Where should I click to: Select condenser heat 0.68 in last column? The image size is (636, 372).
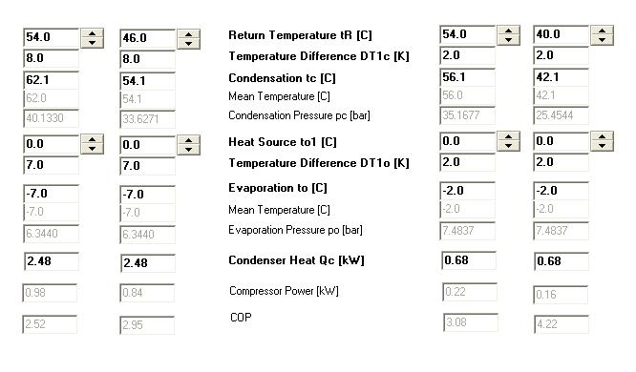click(562, 261)
